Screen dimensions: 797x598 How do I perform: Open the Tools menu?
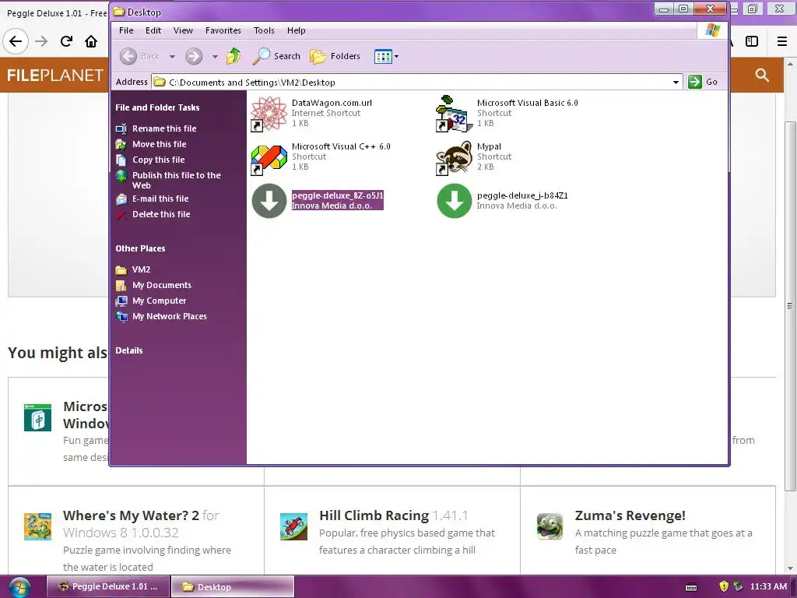264,30
